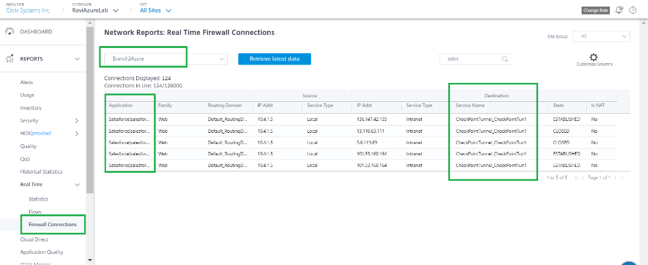Open Historical Statistics report

click(x=41, y=172)
